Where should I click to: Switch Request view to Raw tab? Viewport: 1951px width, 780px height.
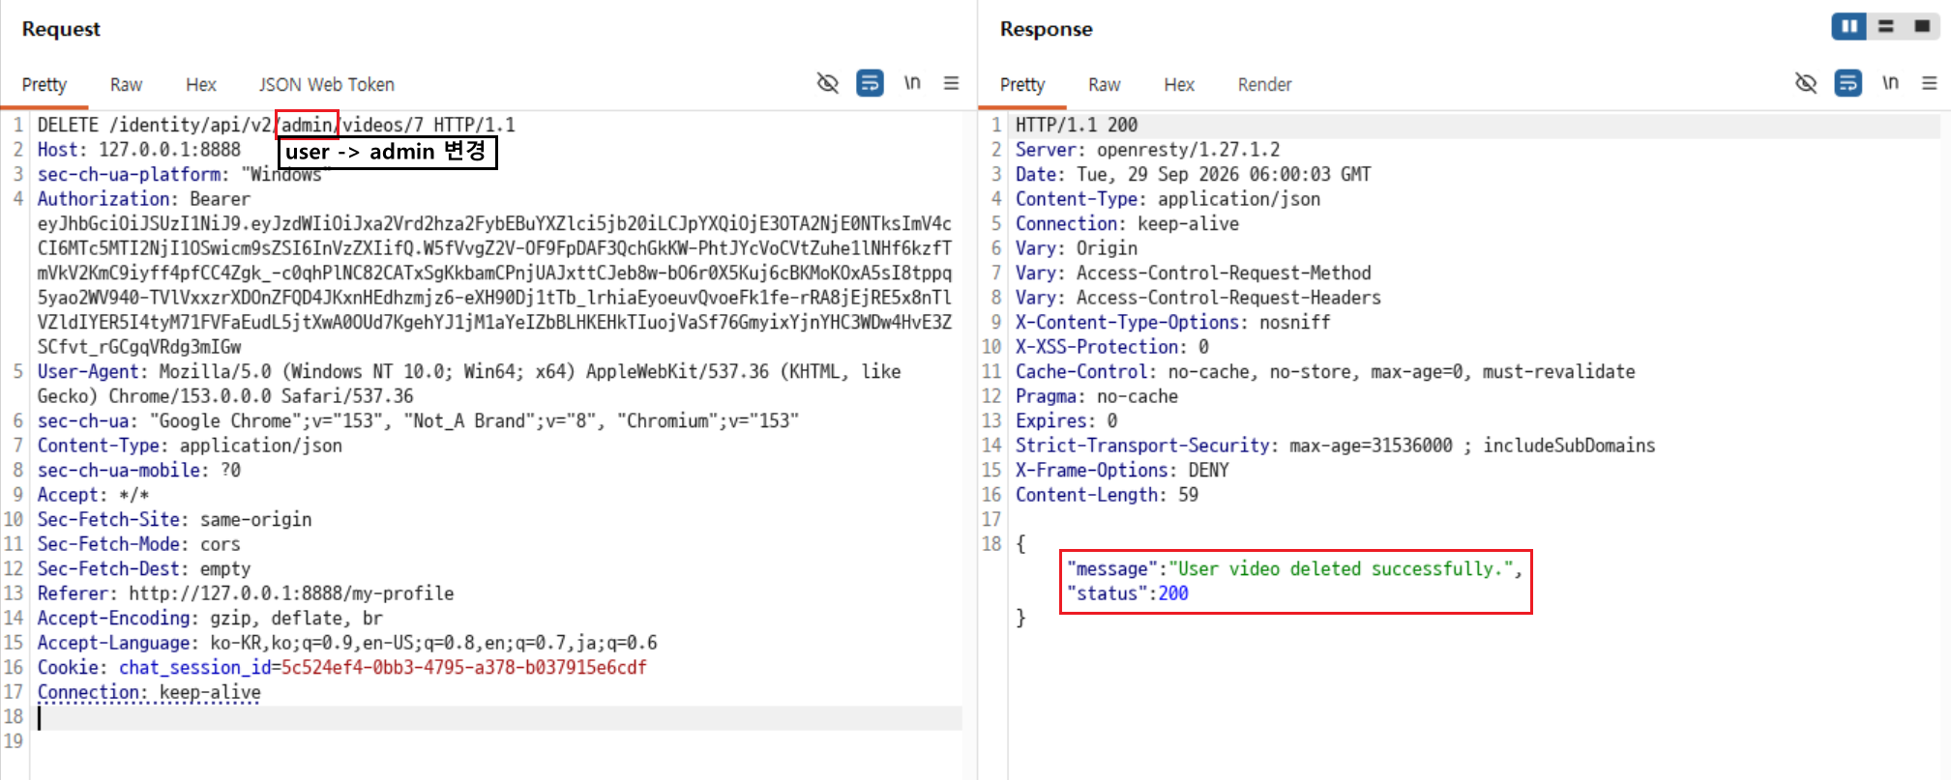[126, 85]
